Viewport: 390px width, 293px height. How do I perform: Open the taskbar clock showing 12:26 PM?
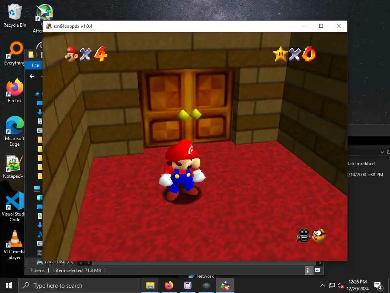click(357, 285)
